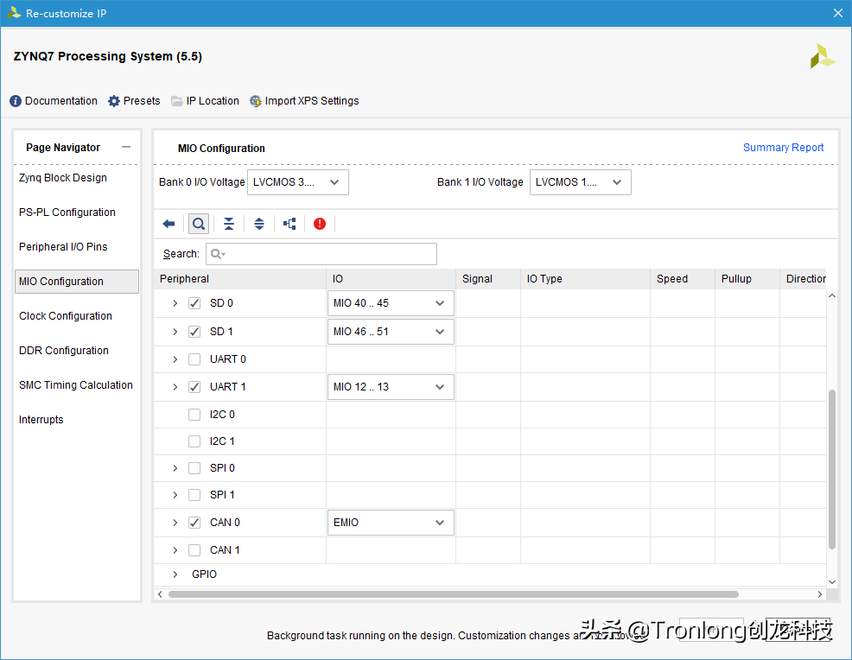Expand the GPIO tree row
The width and height of the screenshot is (852, 660).
175,574
